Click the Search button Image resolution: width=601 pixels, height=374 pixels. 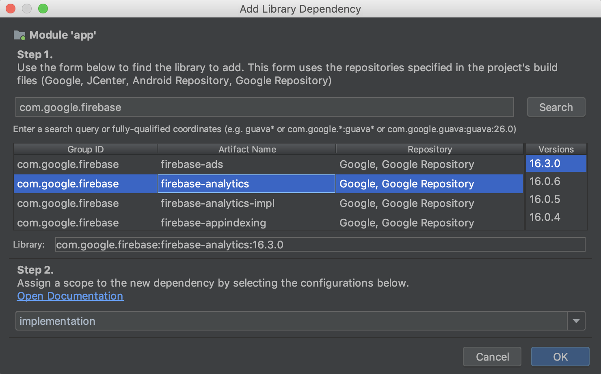point(556,107)
